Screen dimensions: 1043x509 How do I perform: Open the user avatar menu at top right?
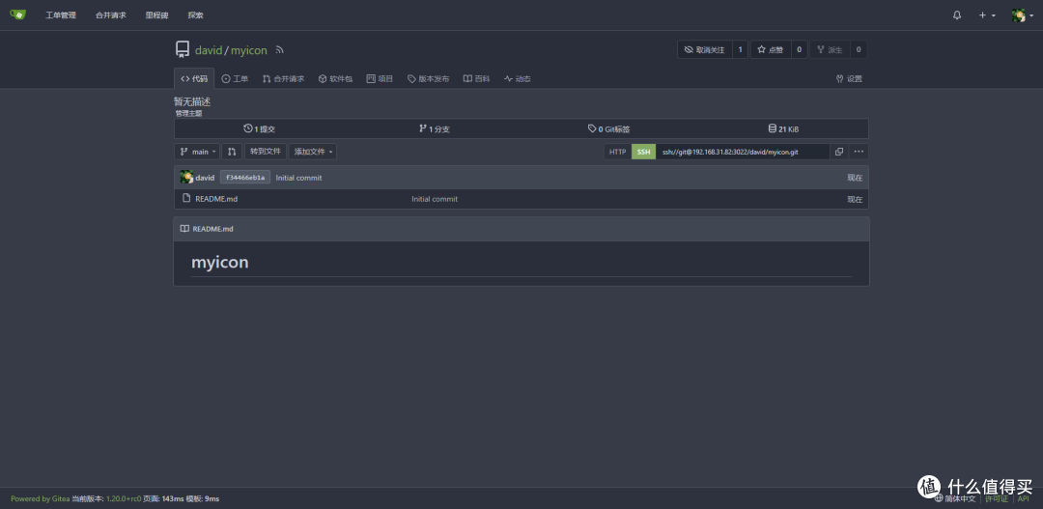click(x=1022, y=15)
